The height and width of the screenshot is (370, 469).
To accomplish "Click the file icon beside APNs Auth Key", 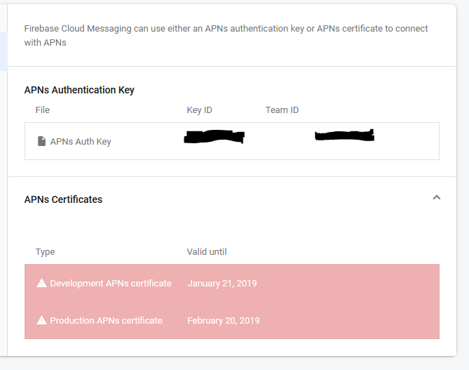I will 41,141.
